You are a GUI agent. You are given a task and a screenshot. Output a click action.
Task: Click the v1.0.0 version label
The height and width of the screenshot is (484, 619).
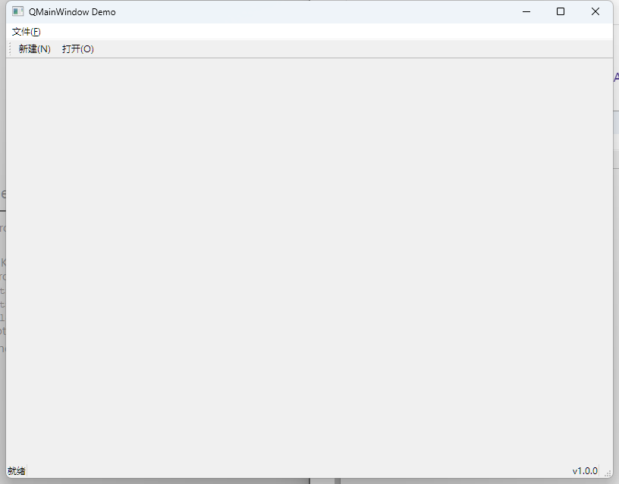(585, 471)
